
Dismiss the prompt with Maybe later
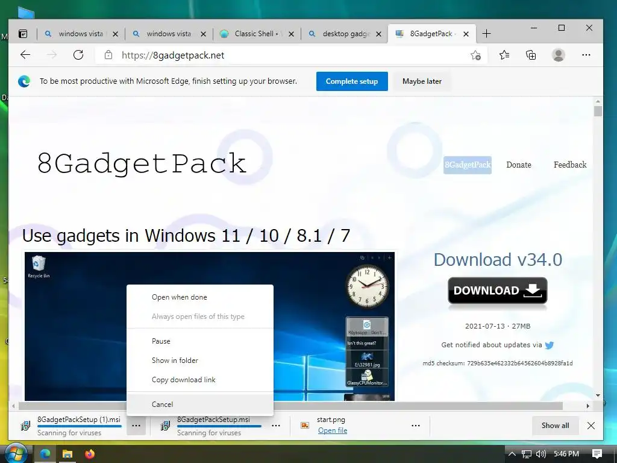point(422,81)
